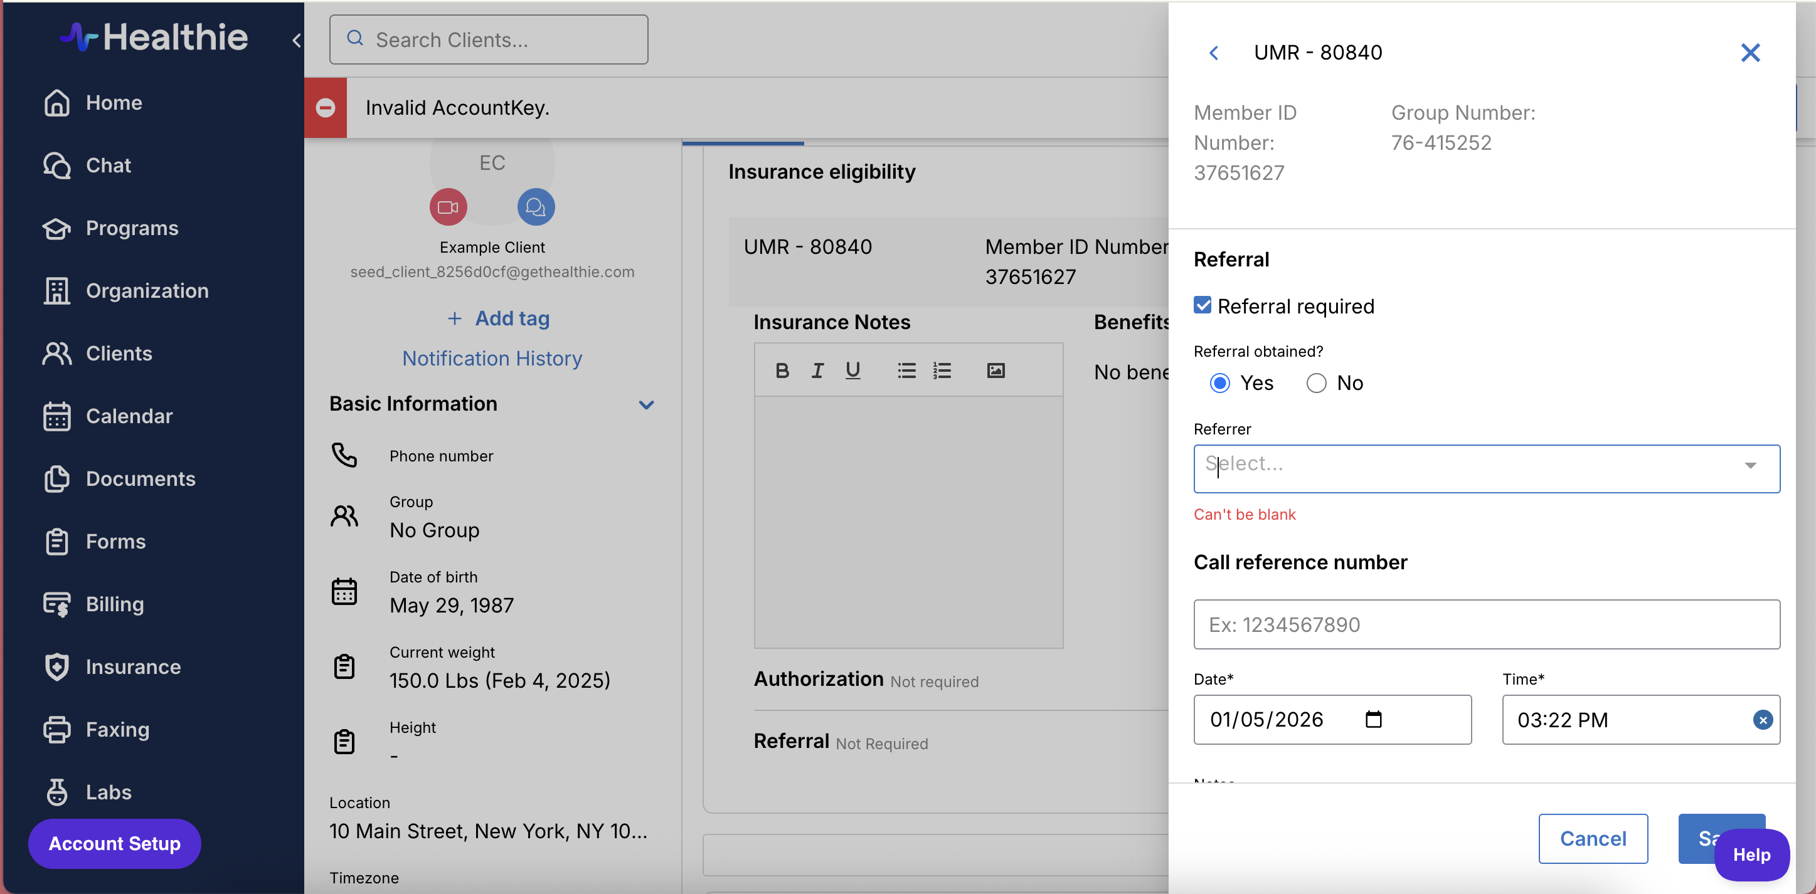
Task: Collapse the Basic Information section
Action: [645, 404]
